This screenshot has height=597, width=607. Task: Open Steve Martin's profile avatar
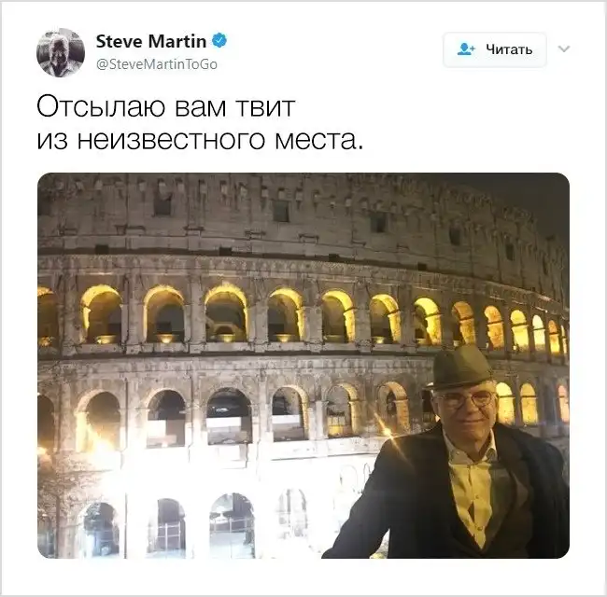tap(61, 52)
